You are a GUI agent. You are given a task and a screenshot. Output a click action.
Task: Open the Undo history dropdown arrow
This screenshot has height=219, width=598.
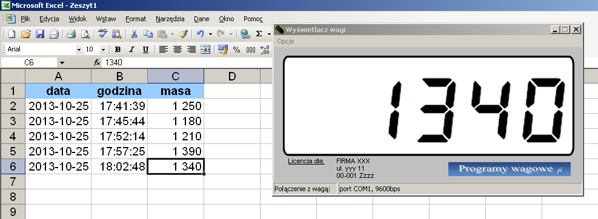[x=210, y=34]
